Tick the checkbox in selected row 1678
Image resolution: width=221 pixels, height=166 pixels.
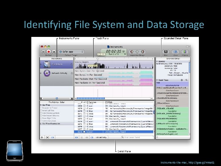click(84, 132)
